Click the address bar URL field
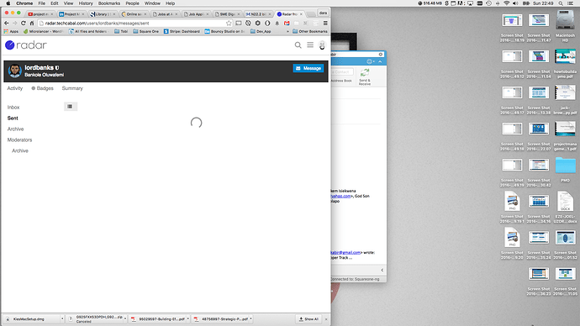 [x=133, y=23]
